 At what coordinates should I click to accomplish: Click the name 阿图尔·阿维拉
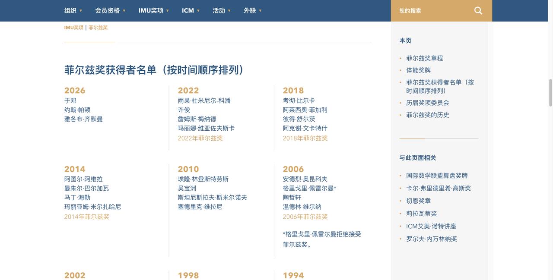(x=84, y=179)
